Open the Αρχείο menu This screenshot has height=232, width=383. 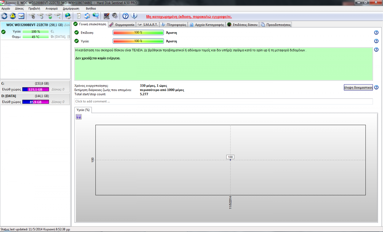[x=6, y=9]
